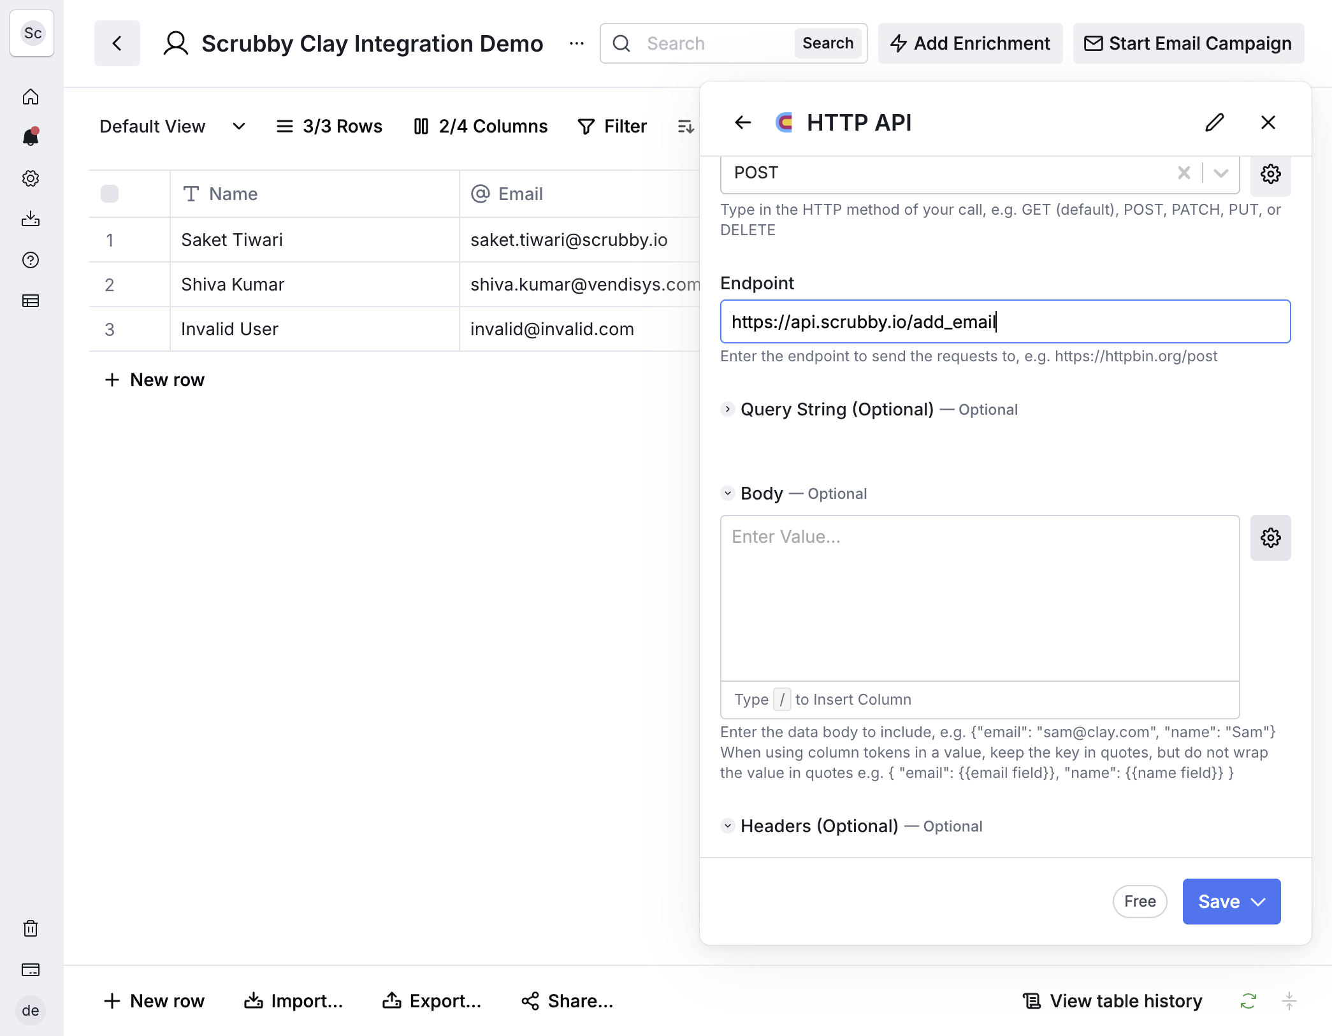Image resolution: width=1332 pixels, height=1036 pixels.
Task: Click the Share... button in bottom bar
Action: point(567,1001)
